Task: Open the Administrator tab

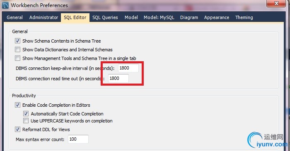Action: 43,17
